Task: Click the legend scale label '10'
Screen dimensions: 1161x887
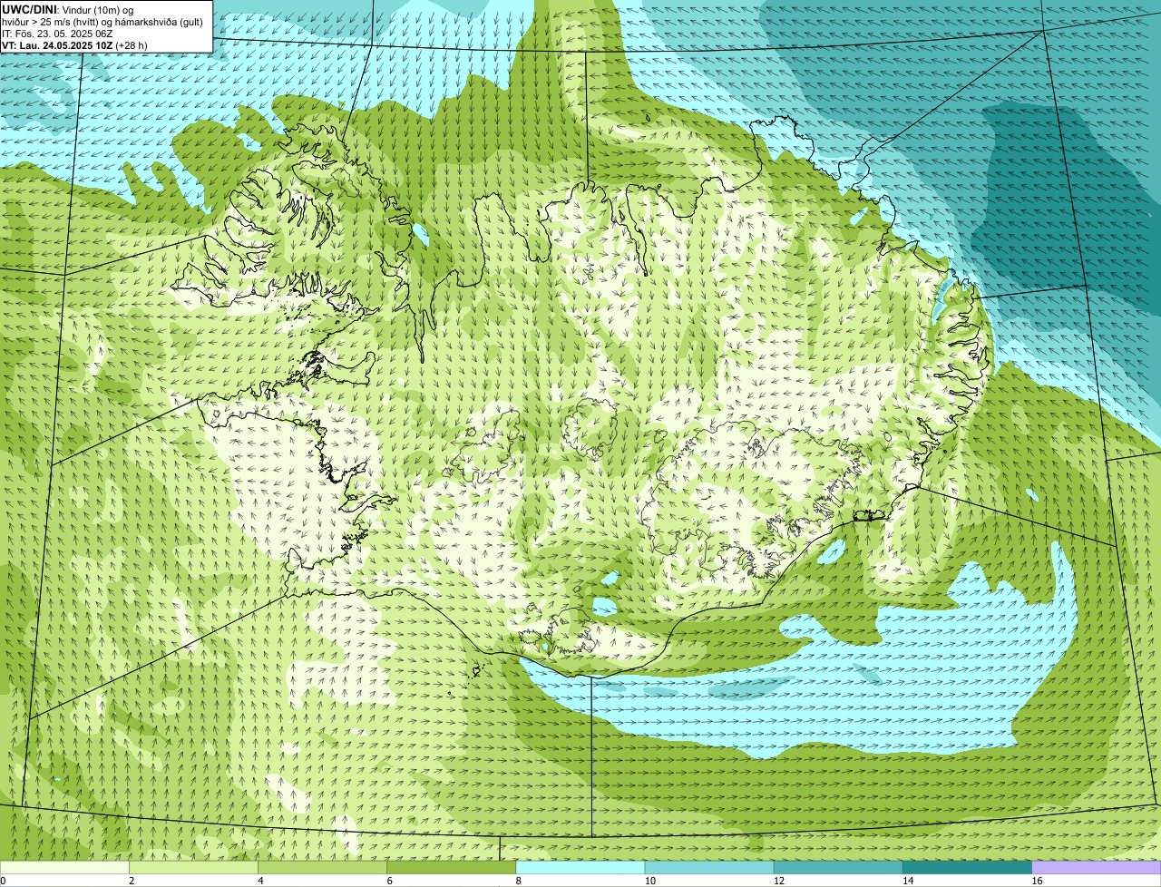Action: [x=650, y=881]
